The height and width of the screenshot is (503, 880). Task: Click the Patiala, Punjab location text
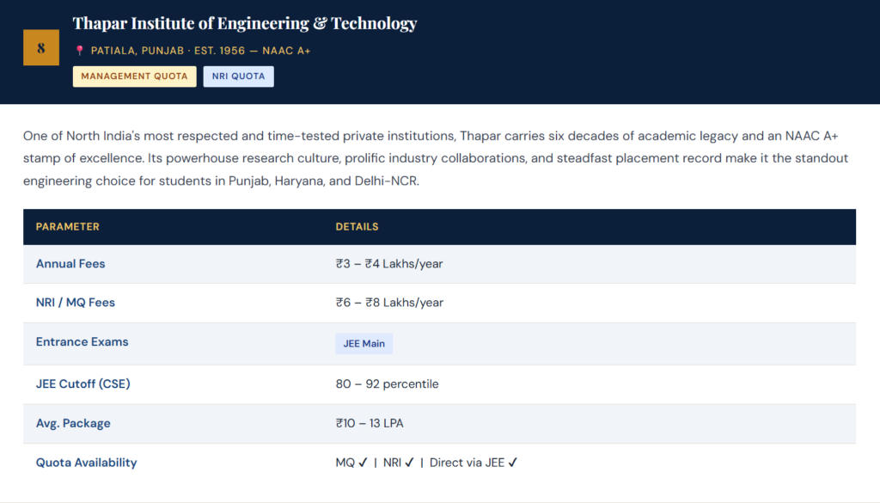(137, 52)
